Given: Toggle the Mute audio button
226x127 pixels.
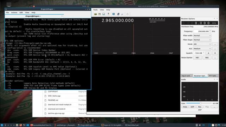Looking at the screenshot, I should tap(185, 107).
